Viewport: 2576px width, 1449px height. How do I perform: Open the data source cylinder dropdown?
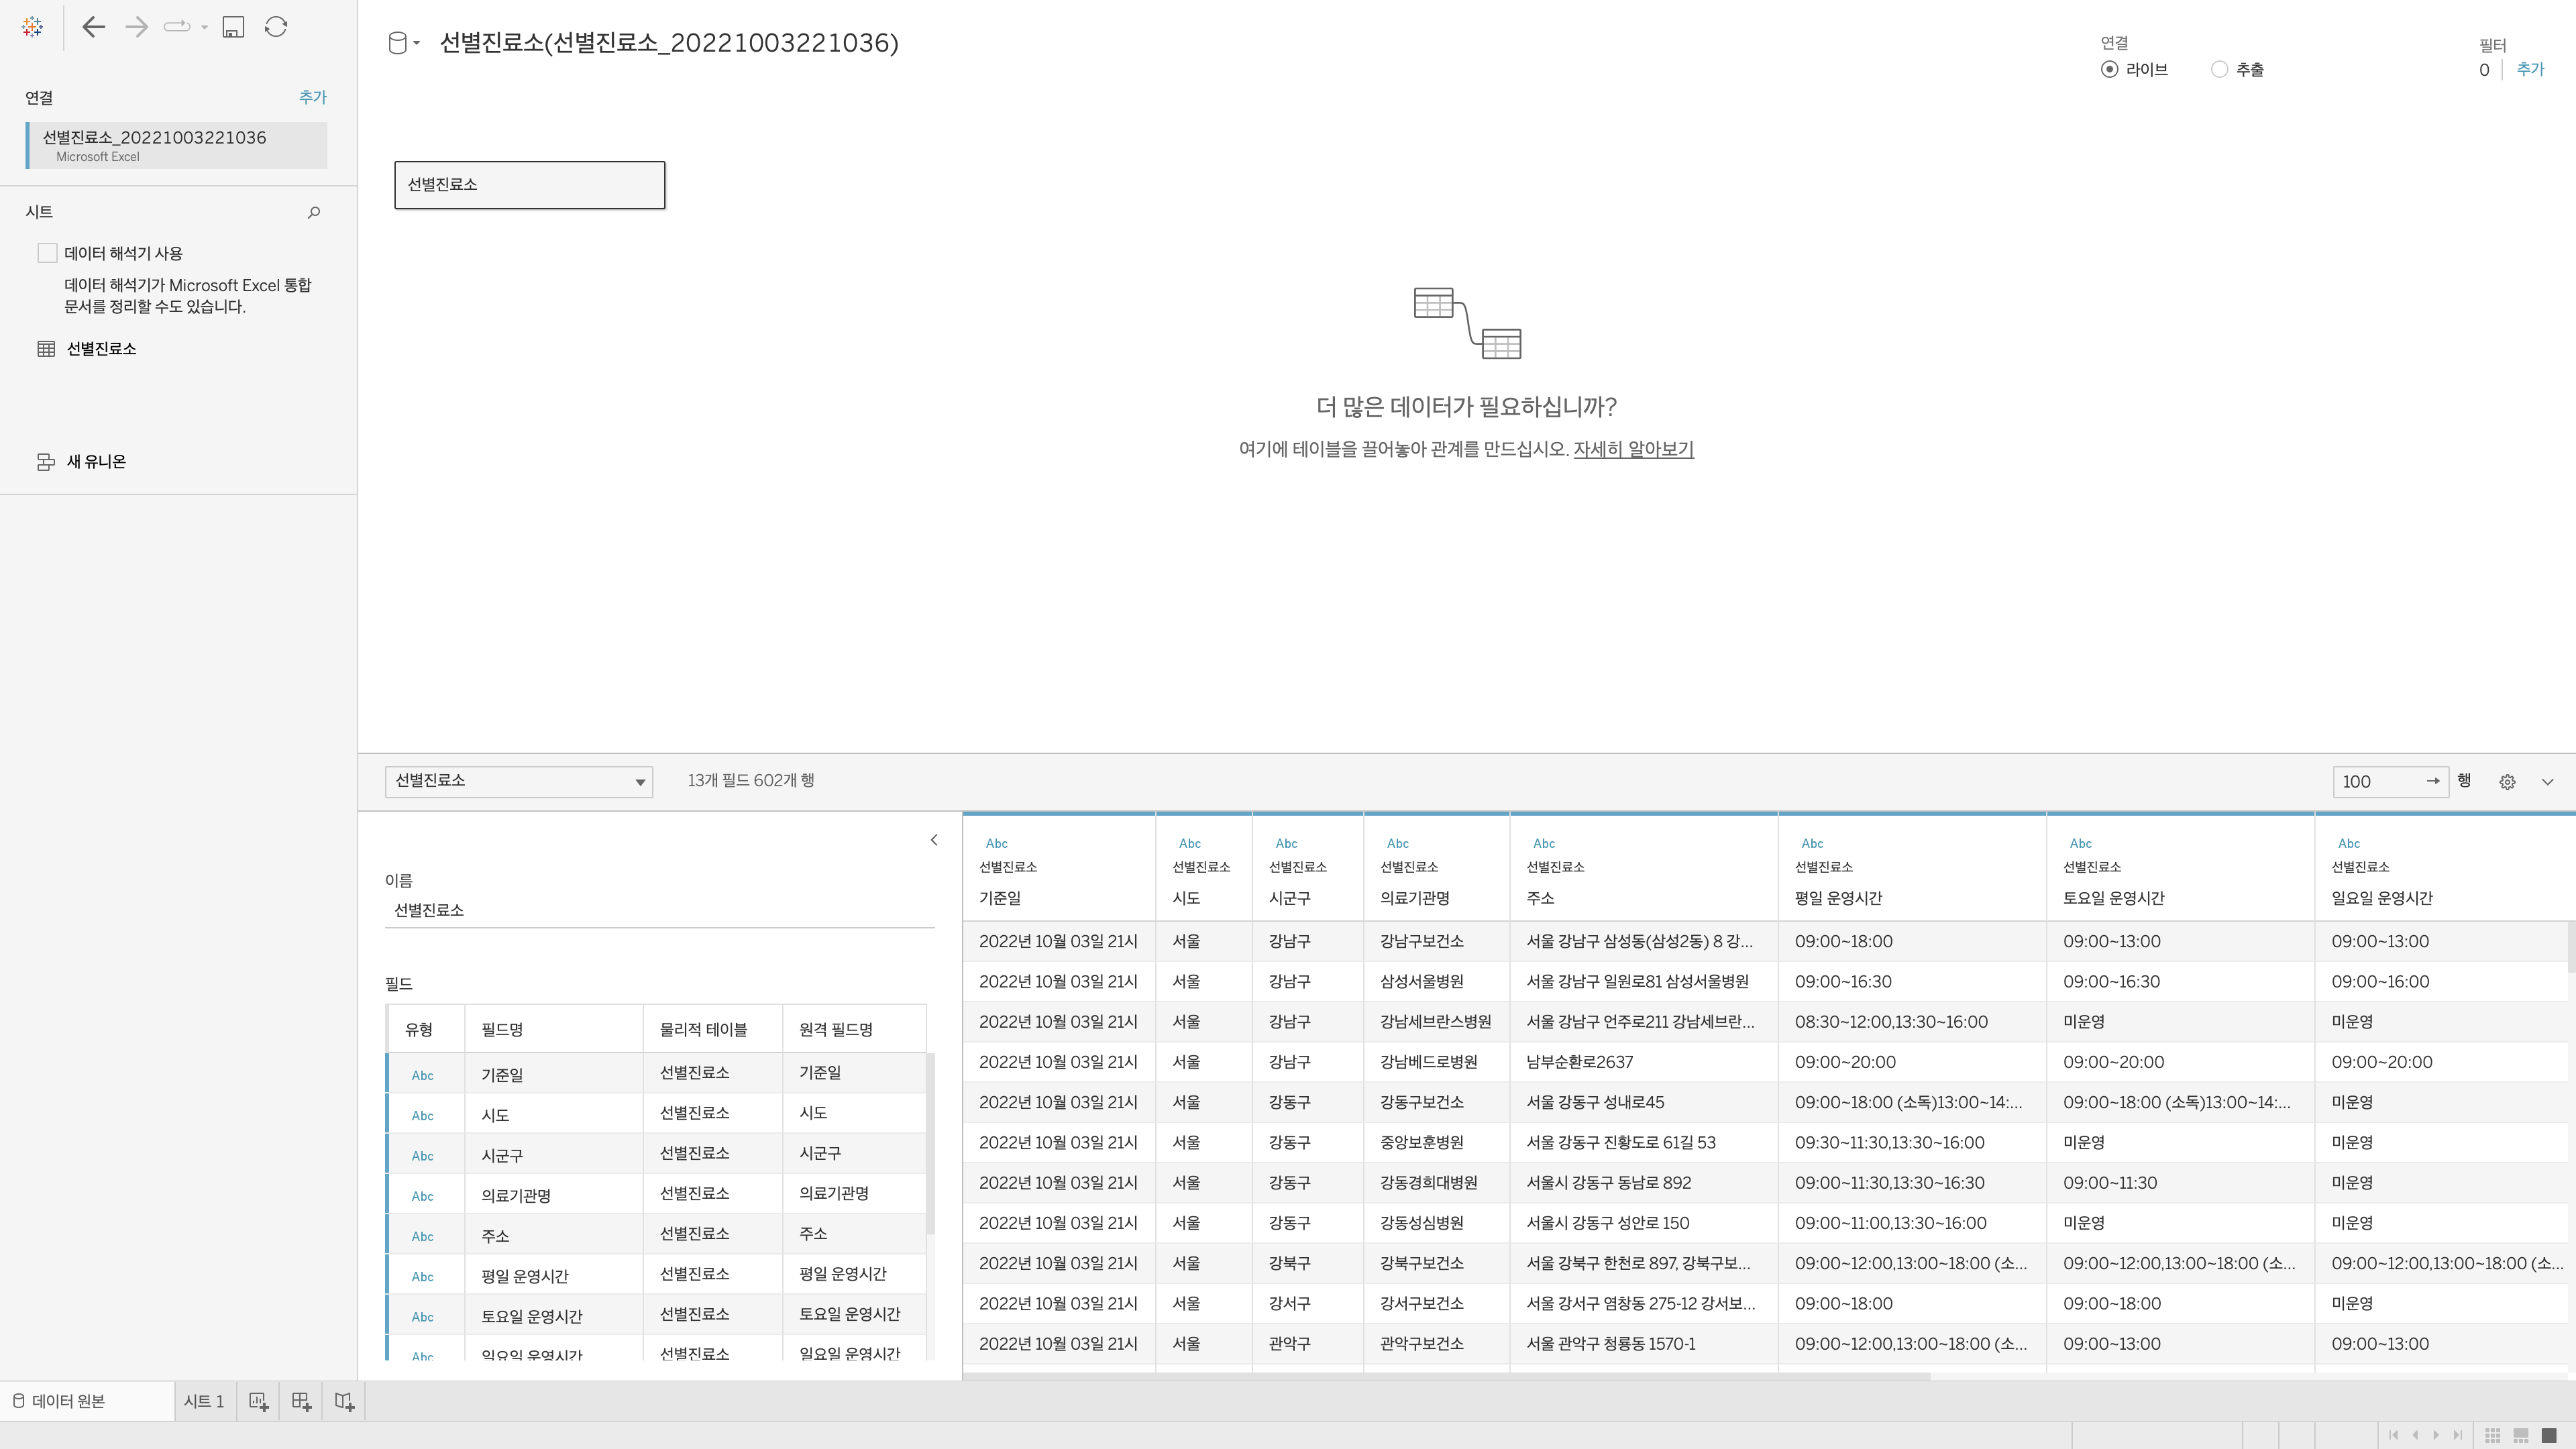click(403, 43)
